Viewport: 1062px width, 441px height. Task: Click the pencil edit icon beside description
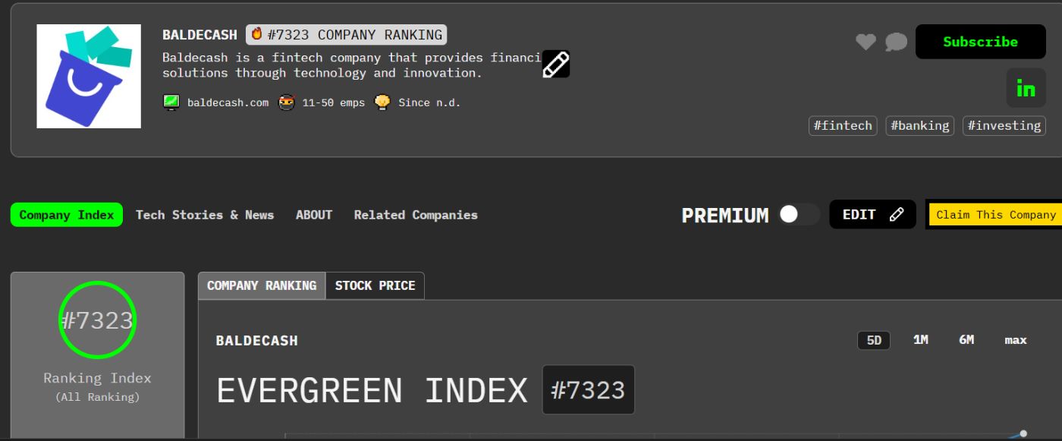point(556,65)
